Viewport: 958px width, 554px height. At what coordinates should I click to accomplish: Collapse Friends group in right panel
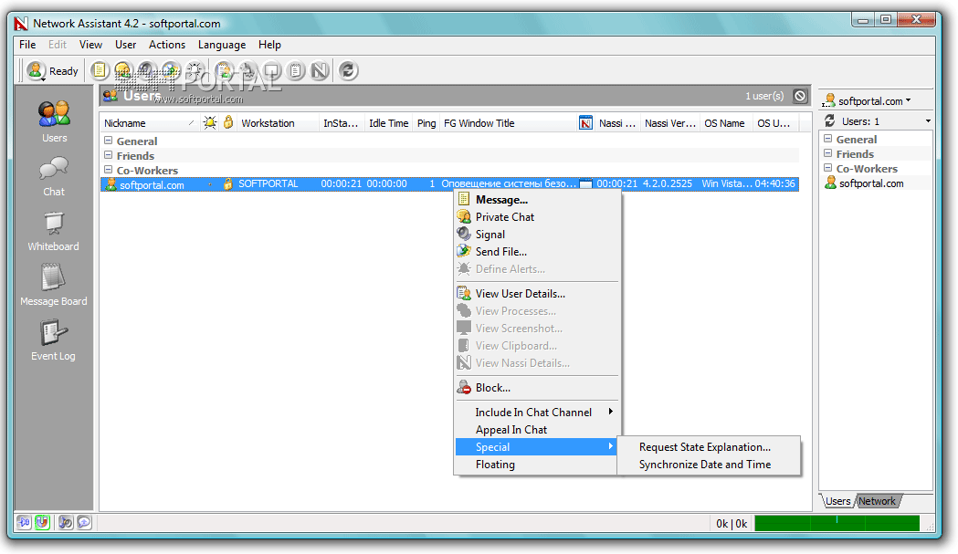[828, 153]
